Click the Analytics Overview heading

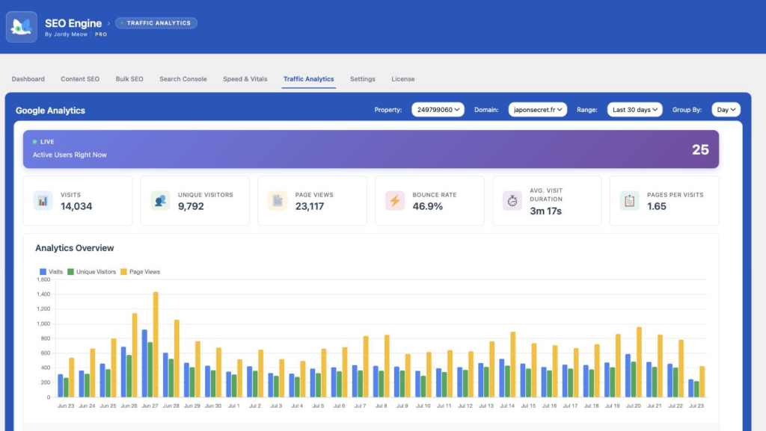tap(74, 248)
